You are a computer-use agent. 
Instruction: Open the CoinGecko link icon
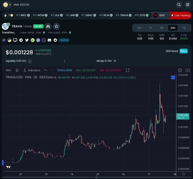pos(33,40)
